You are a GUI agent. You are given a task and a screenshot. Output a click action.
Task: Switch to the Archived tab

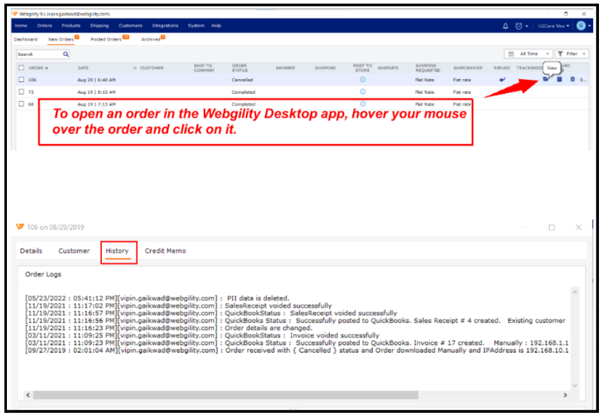pyautogui.click(x=150, y=39)
